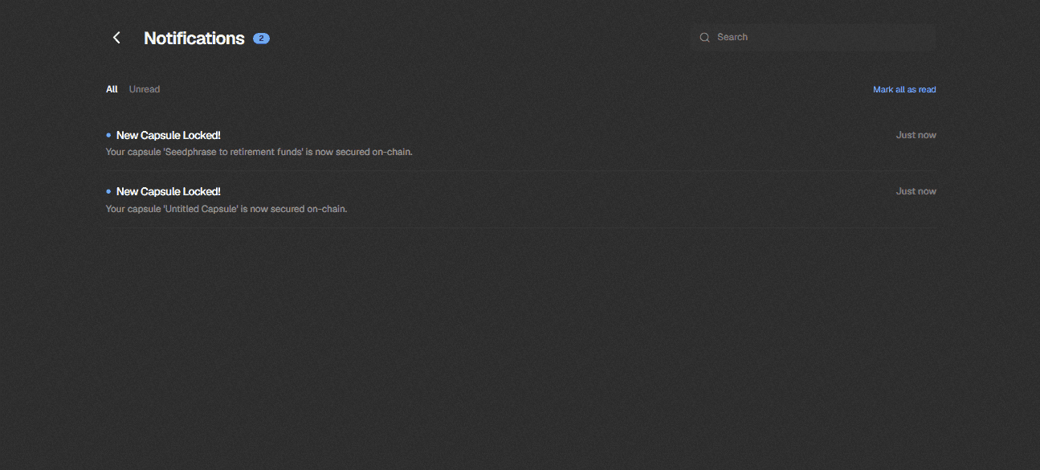Screen dimensions: 1040x470
Task: Select 'New Capsule Locked!' title above Untitled Capsule message
Action: pyautogui.click(x=169, y=191)
